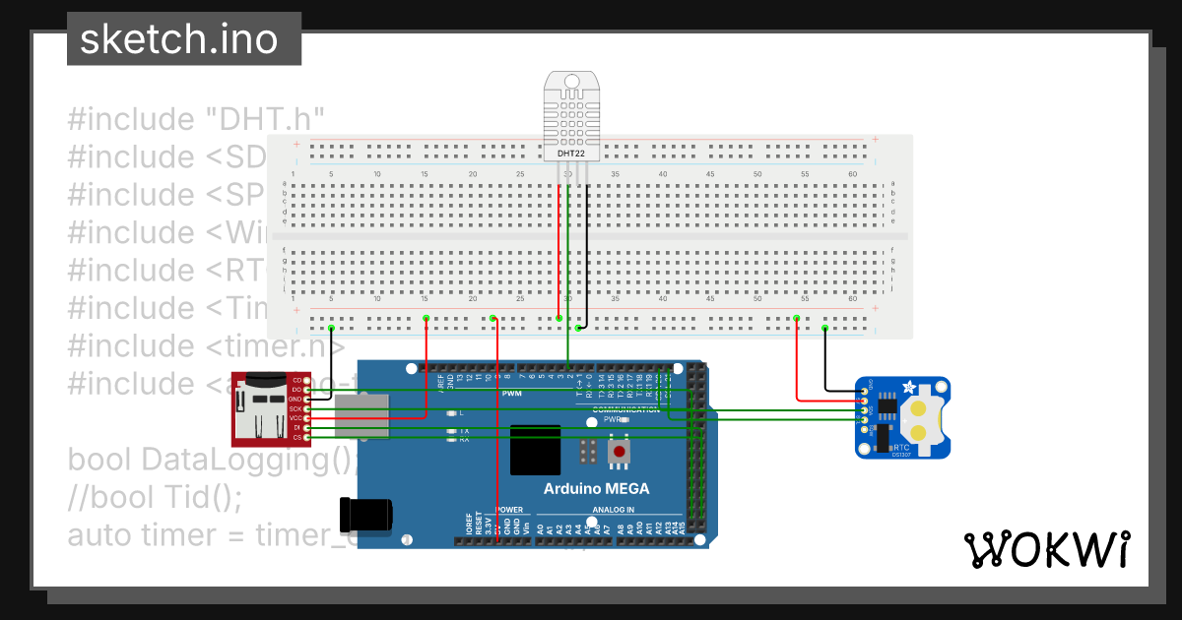
Task: Click the coin cell battery on the RTC module
Action: (918, 418)
